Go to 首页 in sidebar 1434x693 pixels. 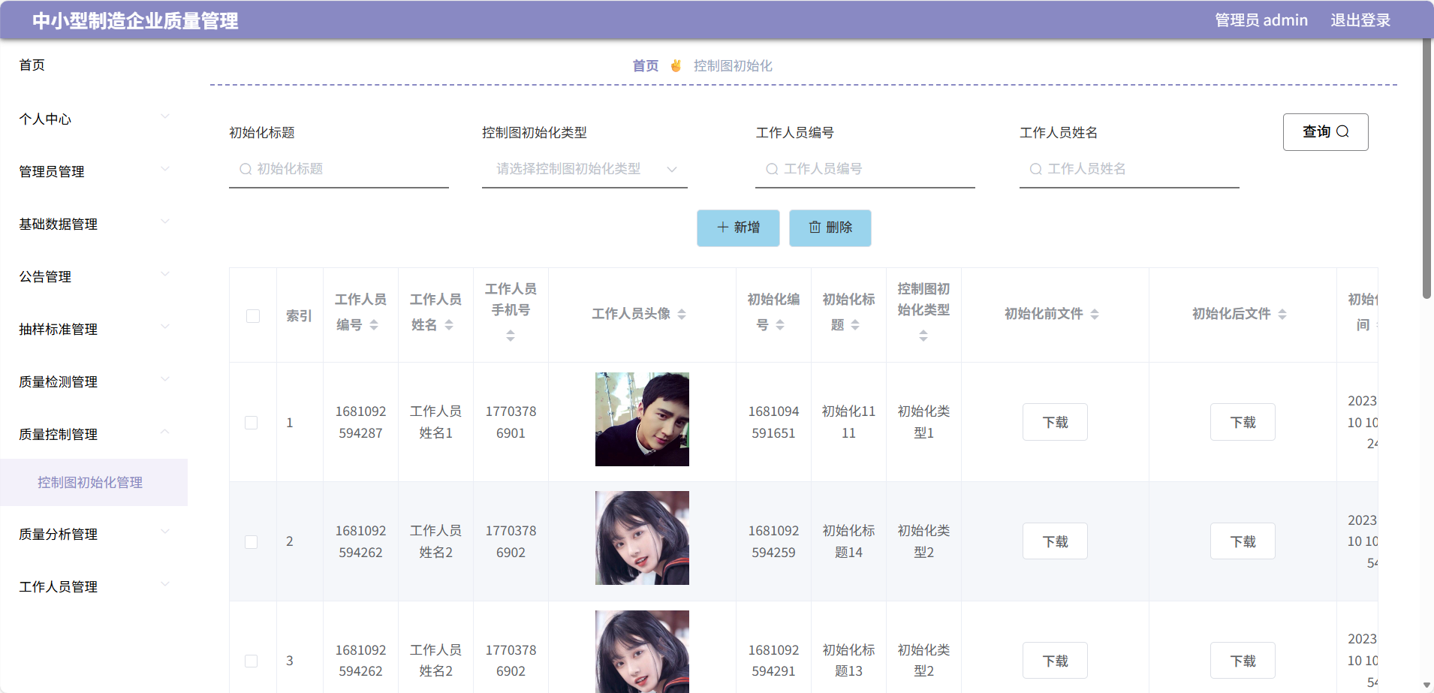click(x=32, y=65)
